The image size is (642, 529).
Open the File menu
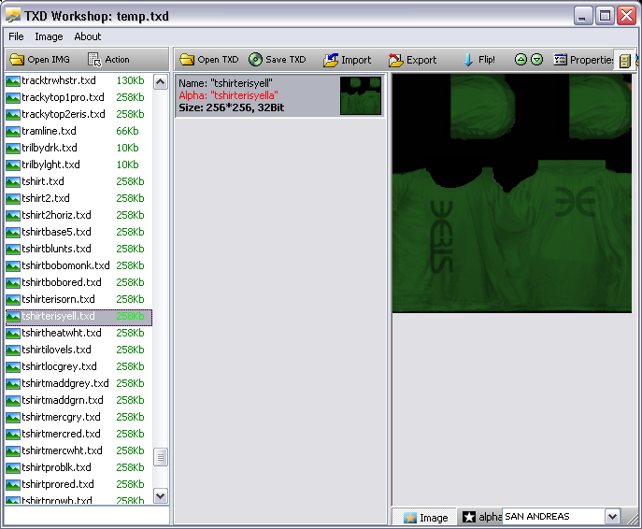coord(16,36)
